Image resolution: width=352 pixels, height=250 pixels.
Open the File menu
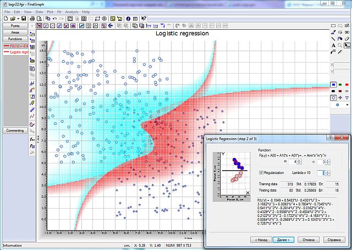(7, 12)
